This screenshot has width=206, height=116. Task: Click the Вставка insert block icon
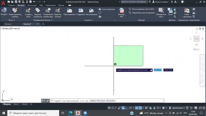click(x=4, y=11)
